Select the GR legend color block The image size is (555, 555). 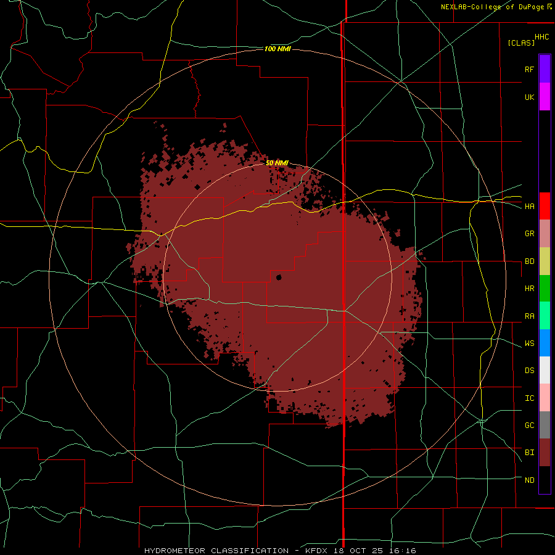[x=545, y=234]
